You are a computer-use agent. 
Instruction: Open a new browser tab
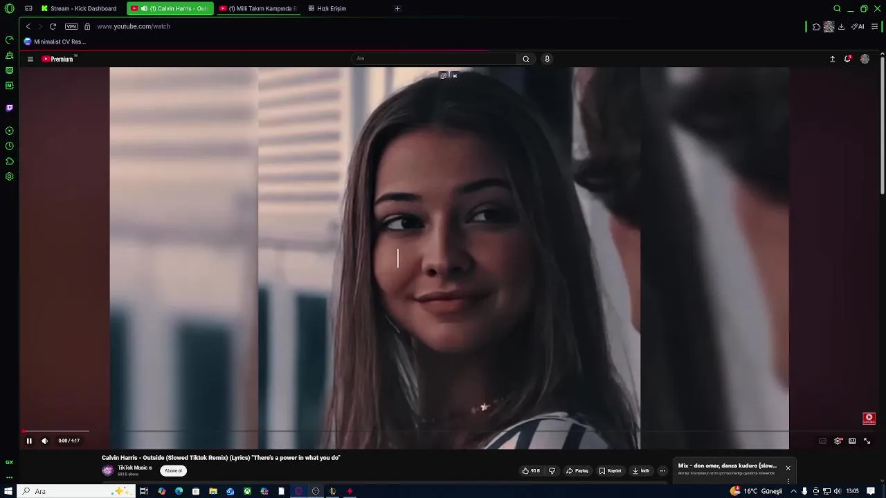click(397, 8)
